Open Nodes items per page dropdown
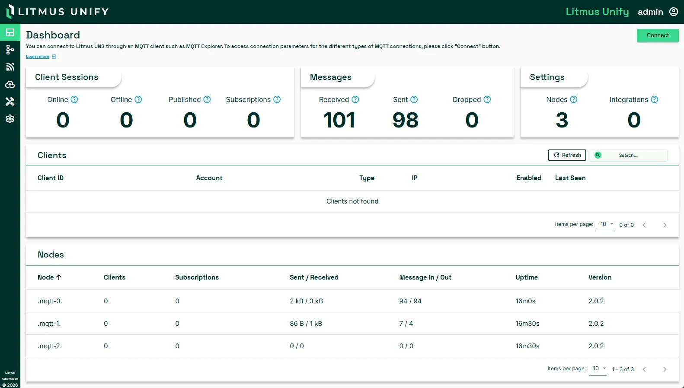684x388 pixels. point(598,369)
